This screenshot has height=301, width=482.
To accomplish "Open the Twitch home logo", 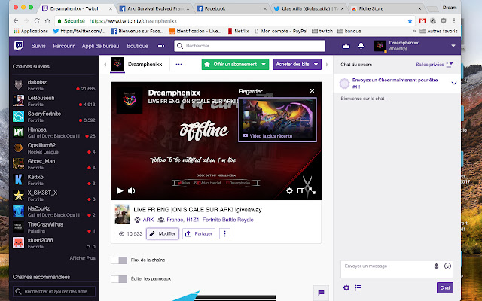I will (19, 46).
